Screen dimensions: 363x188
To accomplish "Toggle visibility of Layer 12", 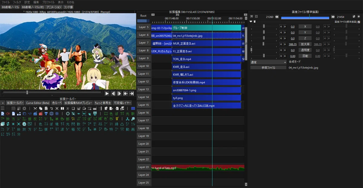I will [144, 81].
